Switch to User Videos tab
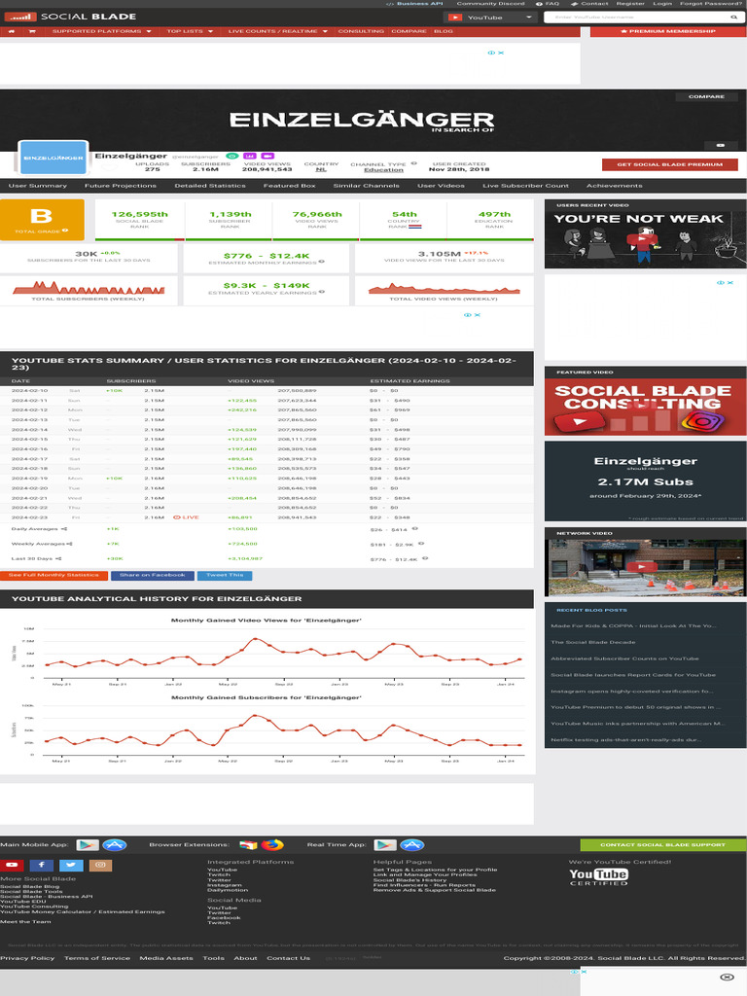 [441, 186]
